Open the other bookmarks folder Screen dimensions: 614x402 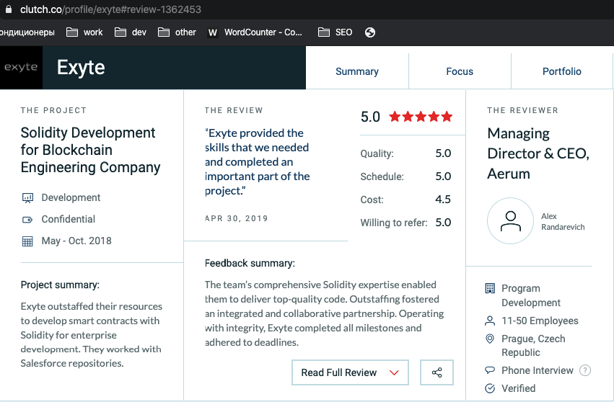177,32
